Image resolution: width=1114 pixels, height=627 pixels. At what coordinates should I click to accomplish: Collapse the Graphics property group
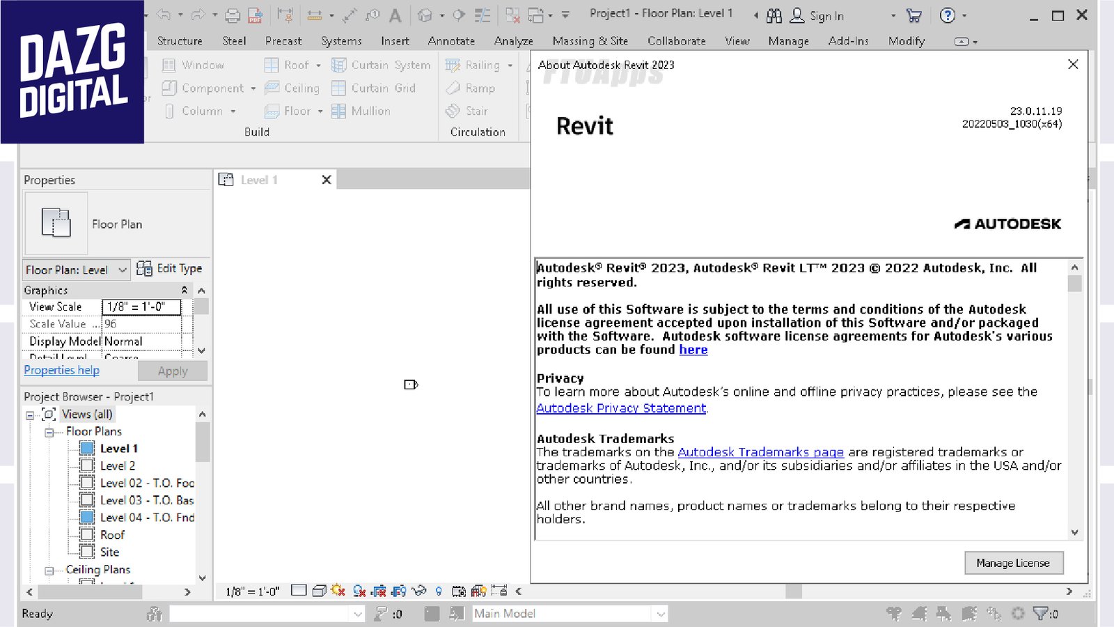[x=185, y=290]
